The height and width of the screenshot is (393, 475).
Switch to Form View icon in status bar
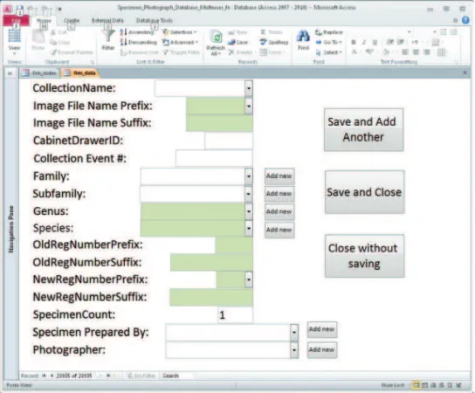coord(416,385)
